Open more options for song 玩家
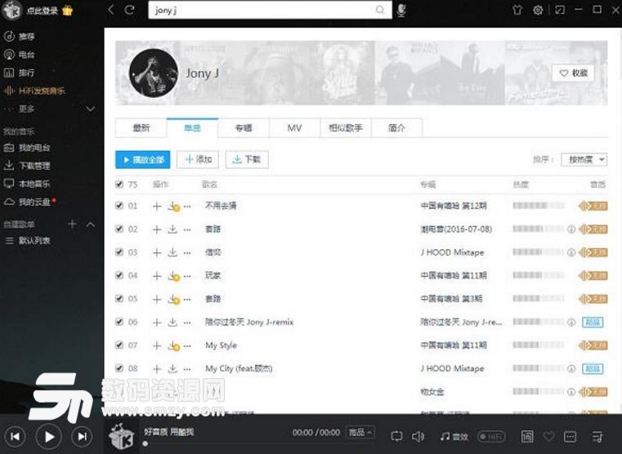The width and height of the screenshot is (622, 454). pyautogui.click(x=187, y=276)
